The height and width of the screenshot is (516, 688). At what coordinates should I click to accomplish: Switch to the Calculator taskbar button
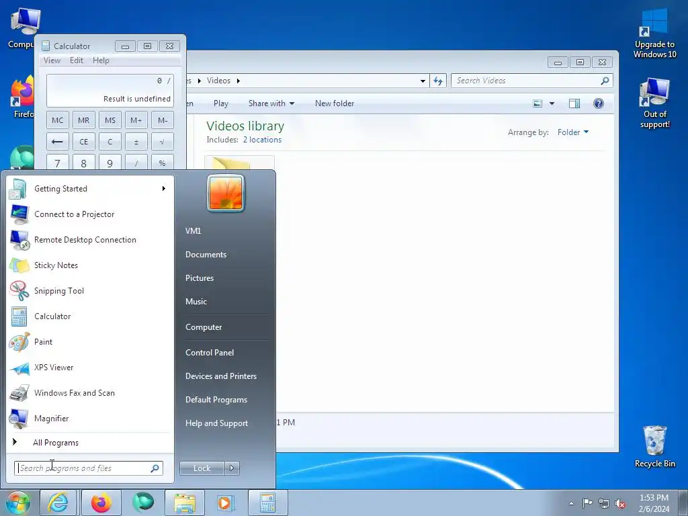(x=267, y=503)
